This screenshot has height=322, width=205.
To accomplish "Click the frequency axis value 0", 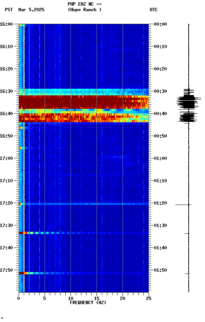I will pos(19,299).
